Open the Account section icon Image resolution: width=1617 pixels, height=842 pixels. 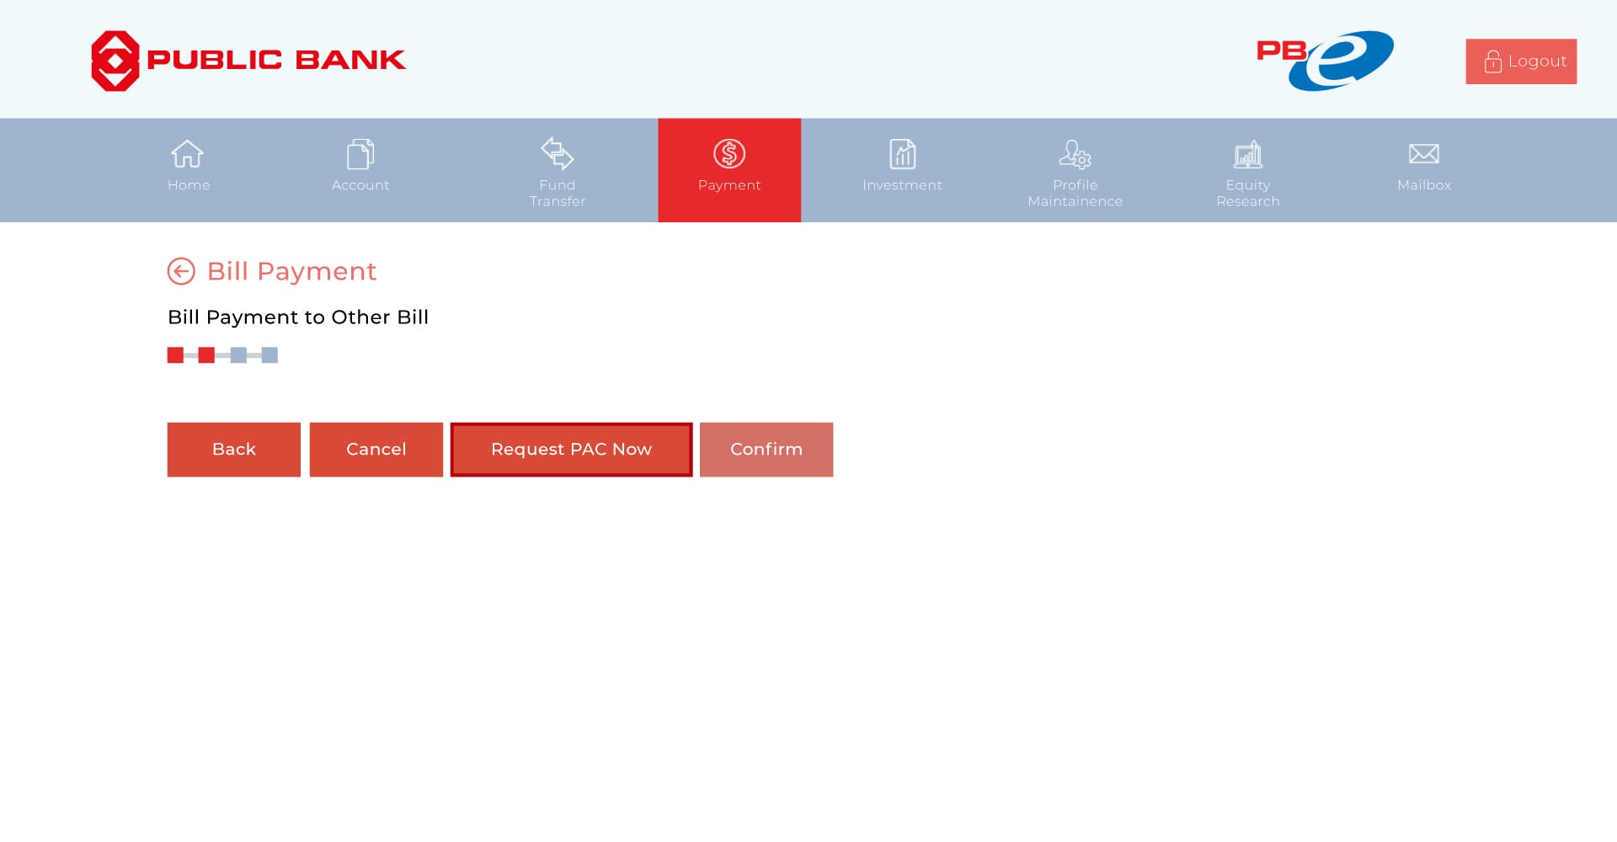(360, 153)
